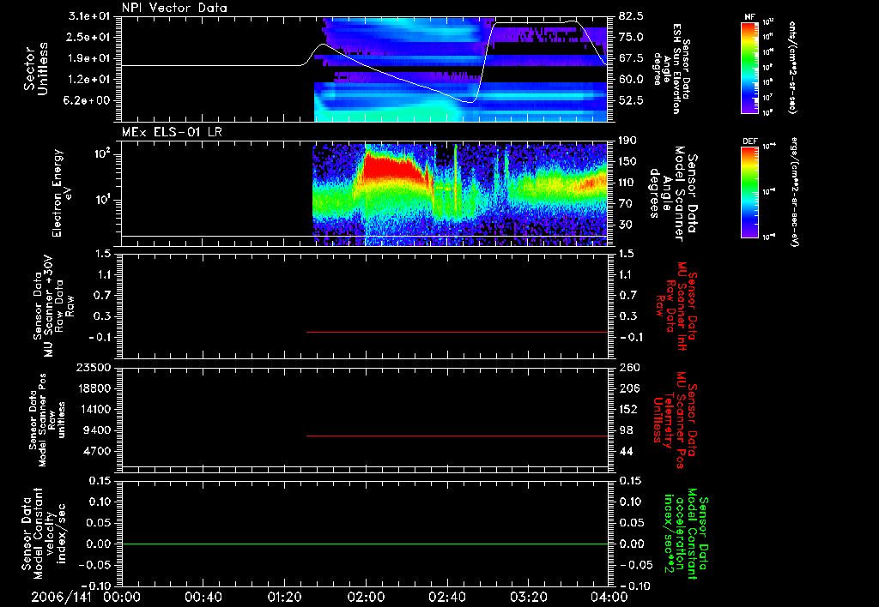
Task: Click the NF label above the color bar
Action: [749, 17]
